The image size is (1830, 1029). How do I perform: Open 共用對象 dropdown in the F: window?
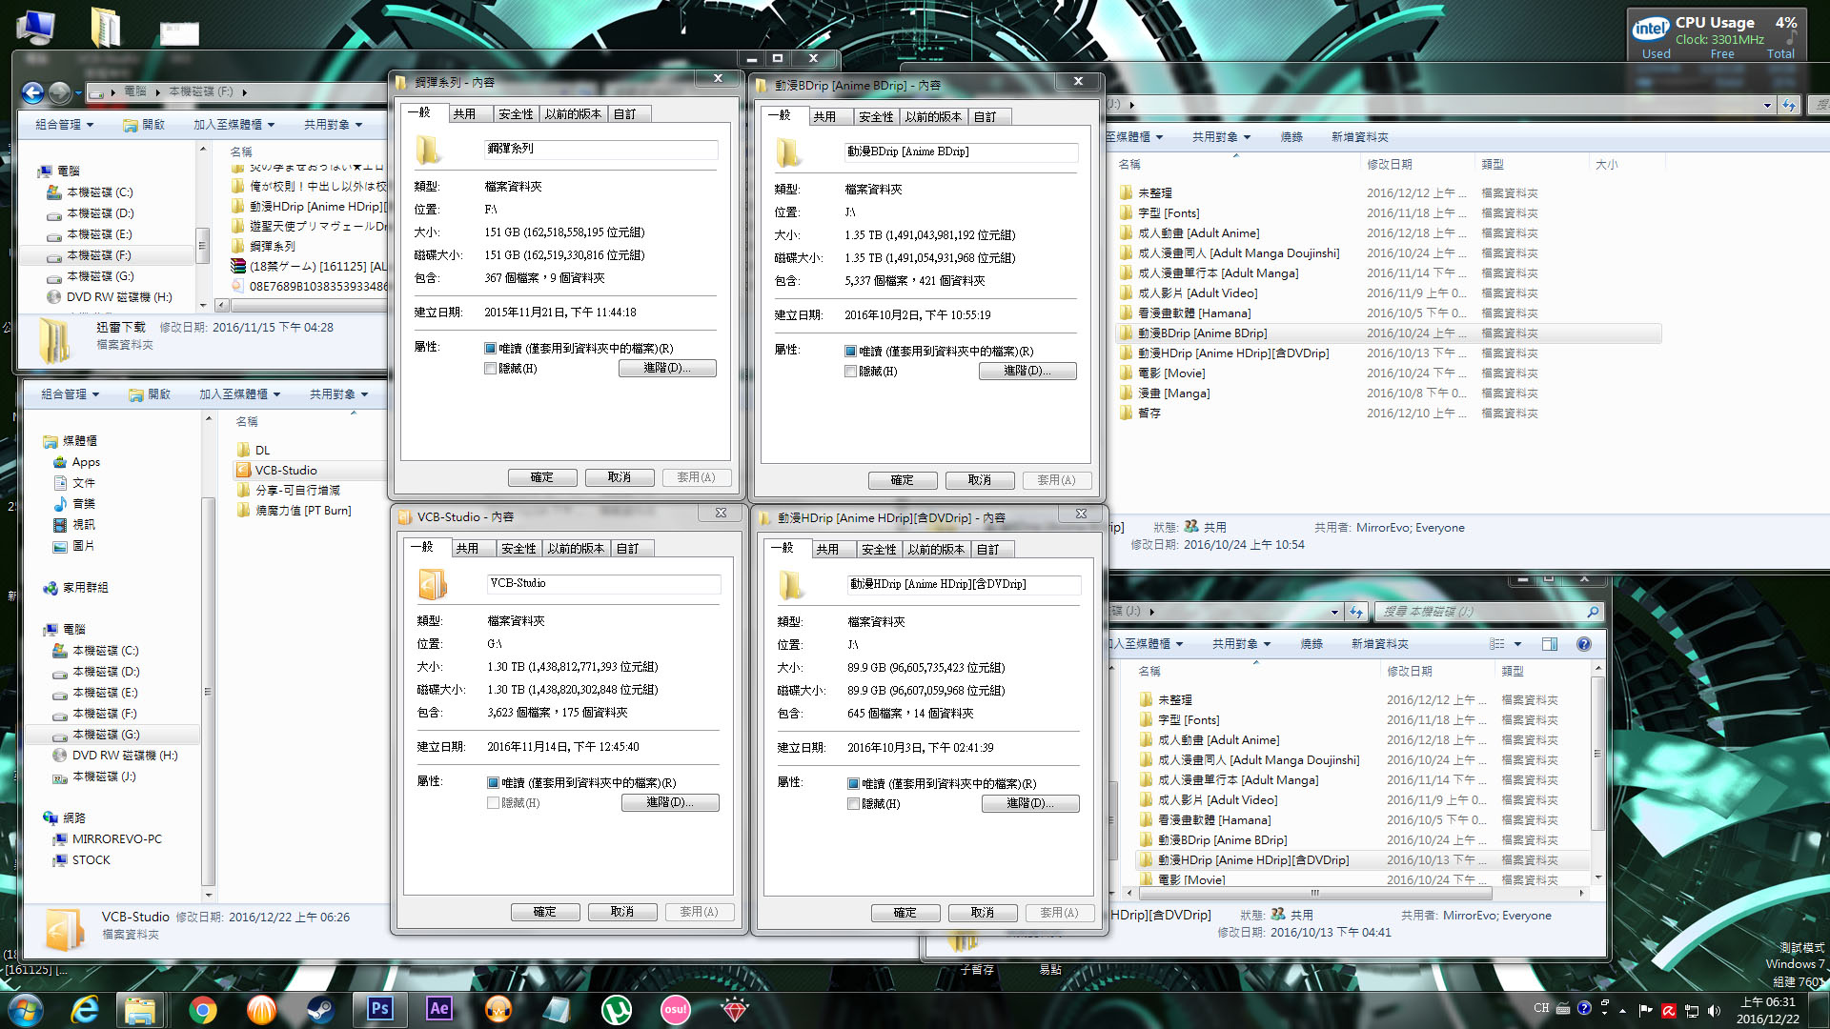(334, 125)
